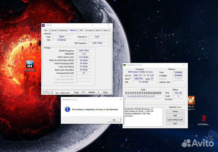Click the SSE value 9.1 sec/Gb

[x=144, y=82]
